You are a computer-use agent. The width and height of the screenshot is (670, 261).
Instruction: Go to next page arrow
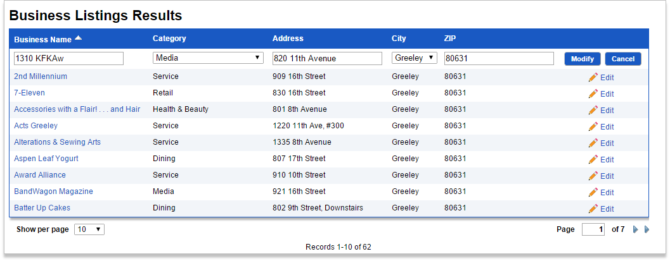[635, 229]
